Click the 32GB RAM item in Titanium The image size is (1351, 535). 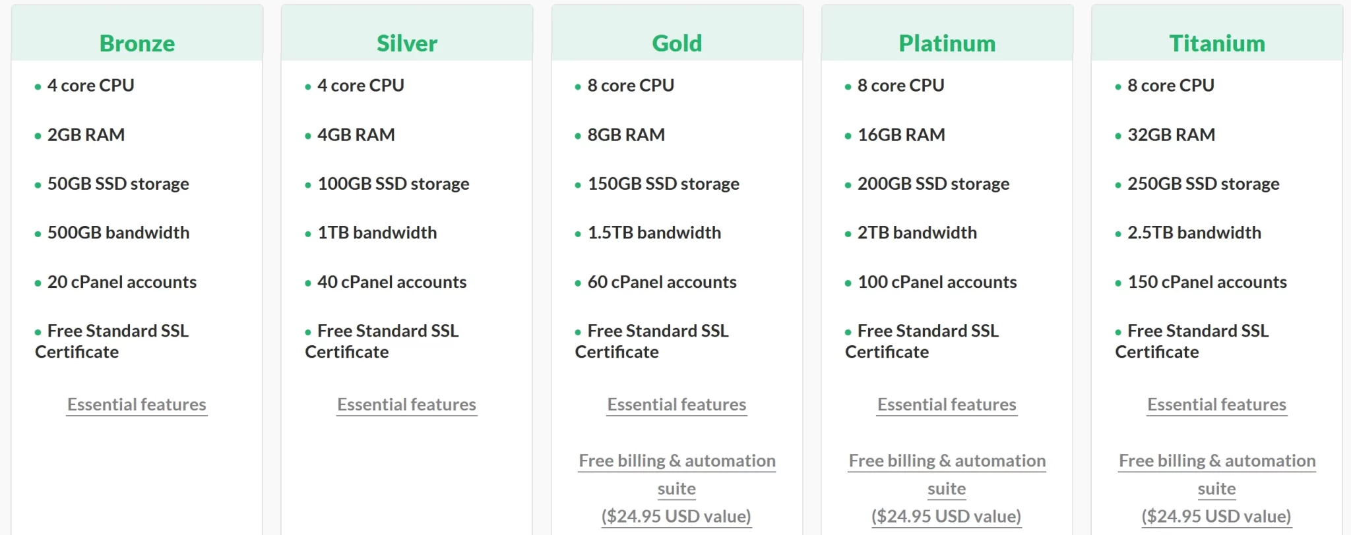click(1171, 135)
